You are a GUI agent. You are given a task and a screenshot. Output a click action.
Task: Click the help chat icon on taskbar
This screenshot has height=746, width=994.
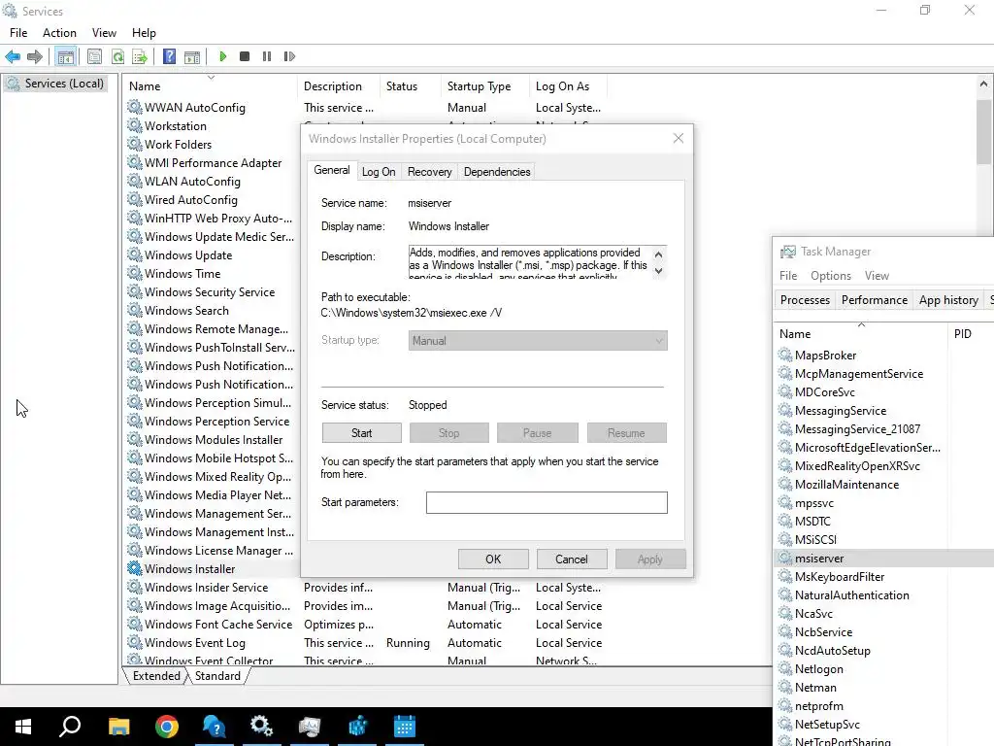click(215, 727)
